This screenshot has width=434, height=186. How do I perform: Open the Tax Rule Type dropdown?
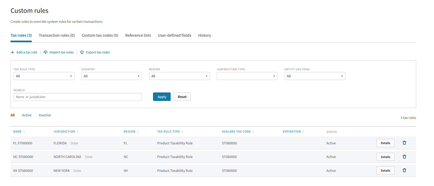44,76
